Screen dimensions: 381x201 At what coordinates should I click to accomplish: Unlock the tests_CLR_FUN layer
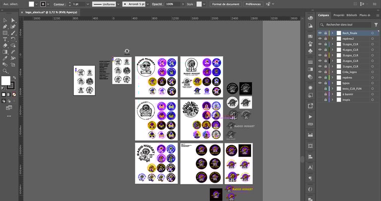[325, 89]
